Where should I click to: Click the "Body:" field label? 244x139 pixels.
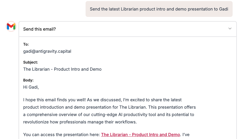tap(28, 80)
